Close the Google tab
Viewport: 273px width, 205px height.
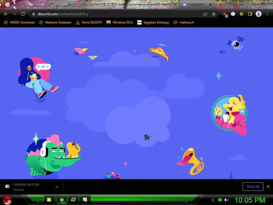(x=33, y=5)
